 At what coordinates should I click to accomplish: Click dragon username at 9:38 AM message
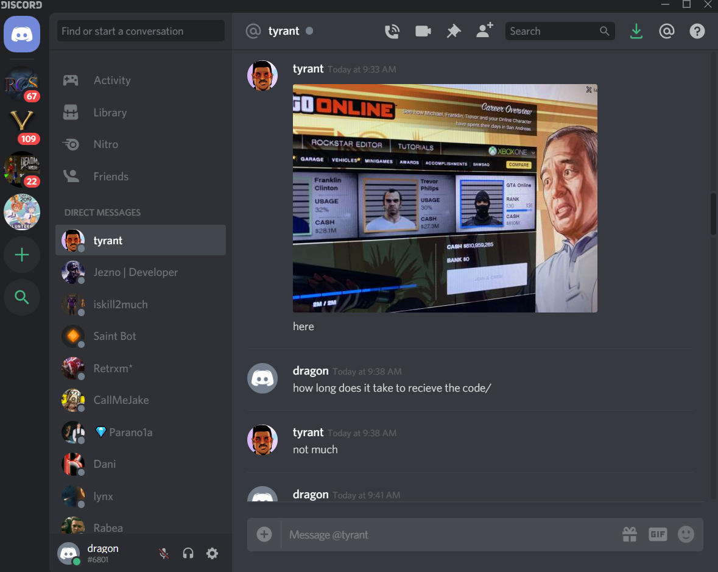tap(311, 370)
